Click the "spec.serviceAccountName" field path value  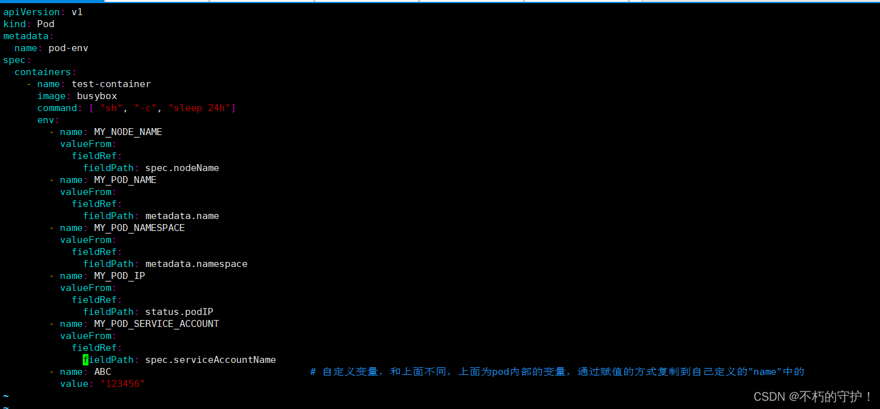(210, 360)
